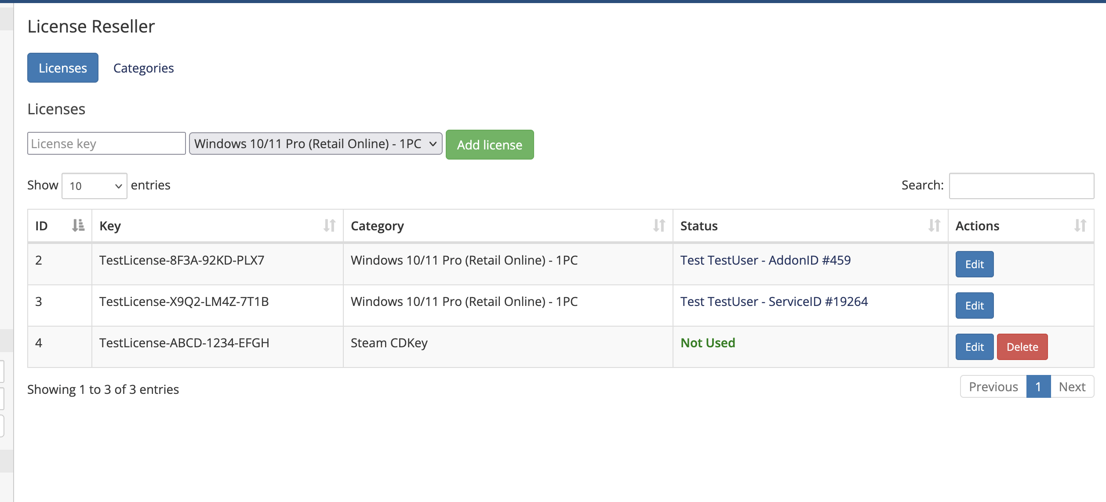Focus the License key input field
The width and height of the screenshot is (1106, 502).
(106, 144)
